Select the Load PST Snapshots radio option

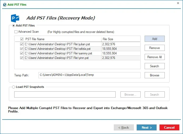[13, 87]
